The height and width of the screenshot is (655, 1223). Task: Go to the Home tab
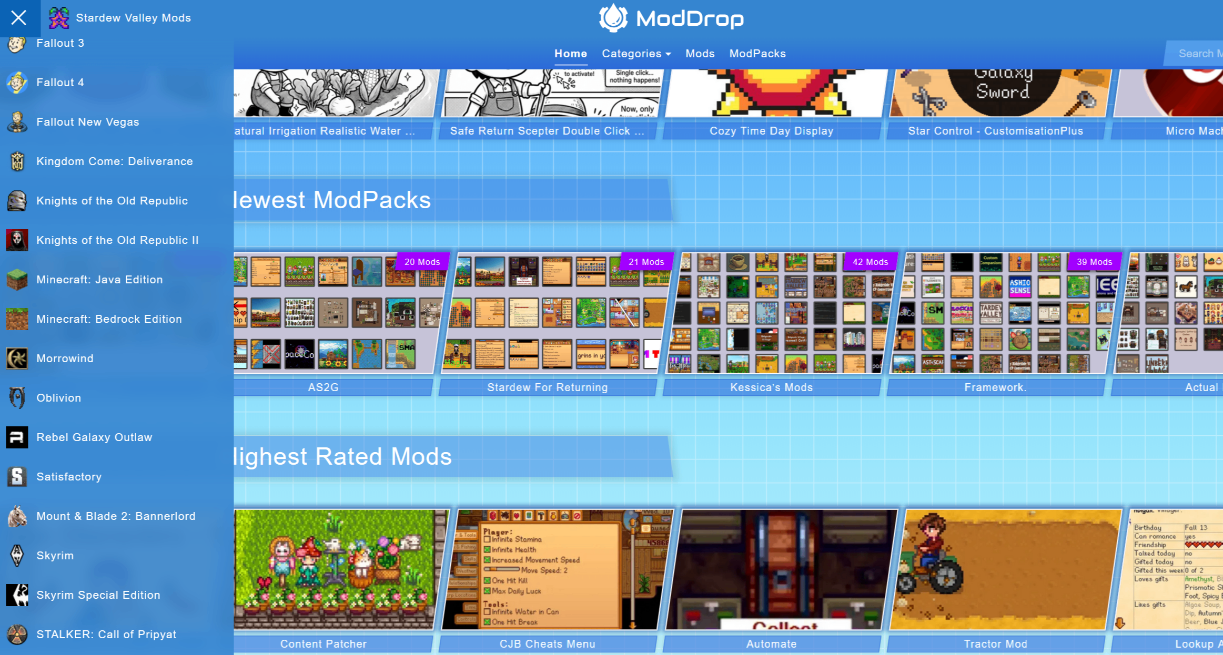[570, 54]
